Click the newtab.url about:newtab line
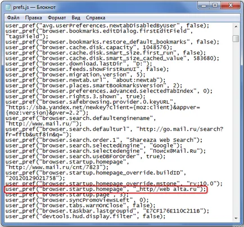The image size is (244, 227). [x=85, y=80]
